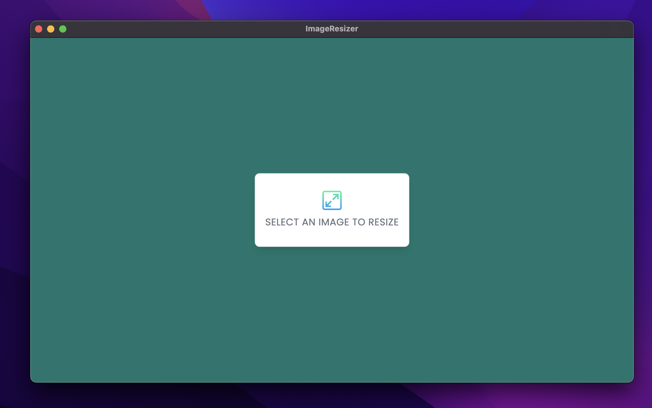
Task: Click the resize arrows icon
Action: (x=332, y=200)
